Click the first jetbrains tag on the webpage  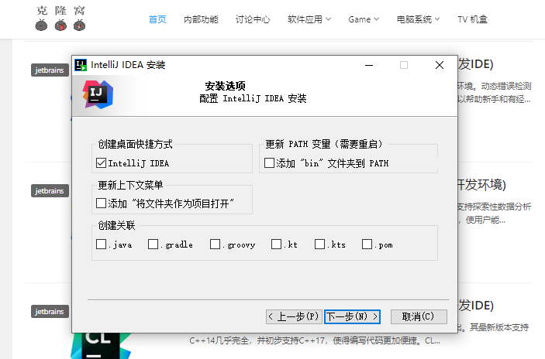[x=50, y=70]
